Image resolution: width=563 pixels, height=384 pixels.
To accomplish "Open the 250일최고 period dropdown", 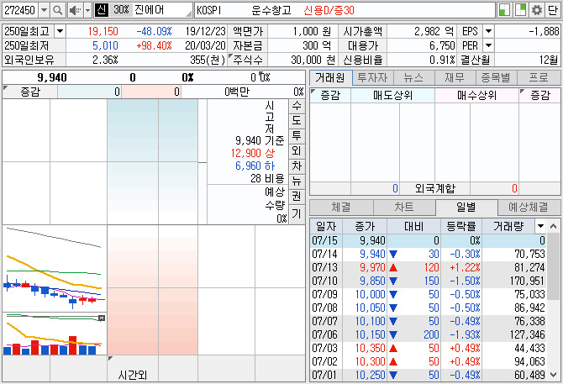I will (60, 31).
